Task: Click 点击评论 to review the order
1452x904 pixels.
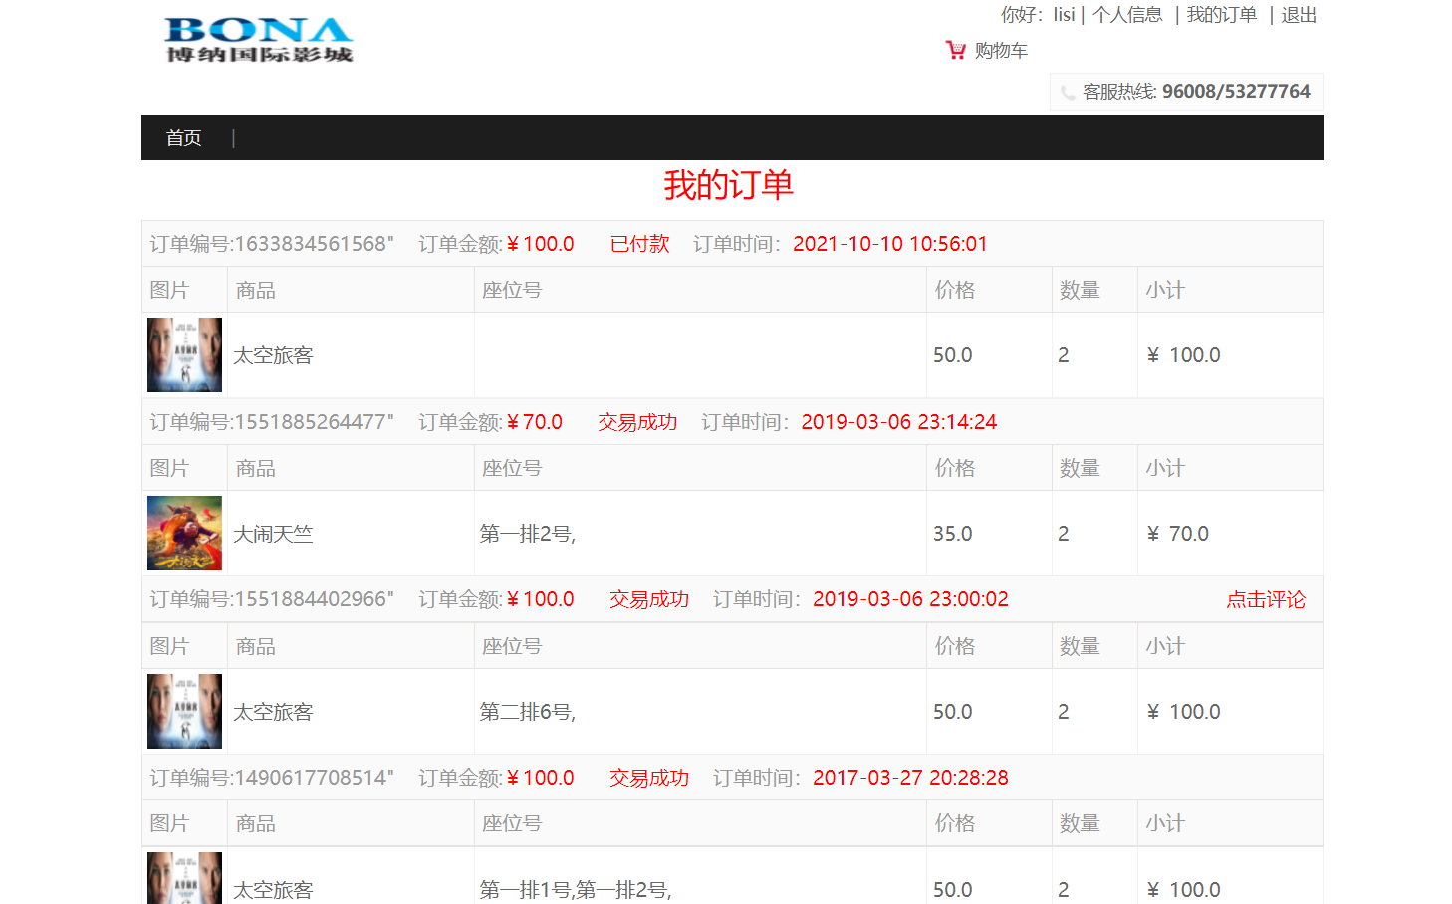Action: click(1265, 599)
